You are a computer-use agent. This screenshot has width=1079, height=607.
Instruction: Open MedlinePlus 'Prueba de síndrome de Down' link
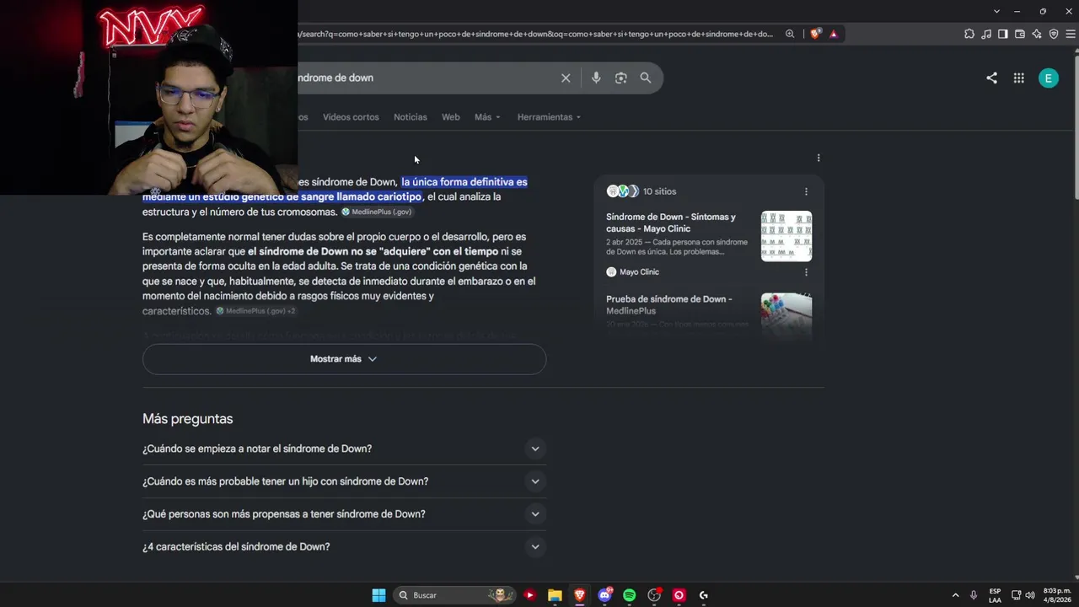coord(669,304)
